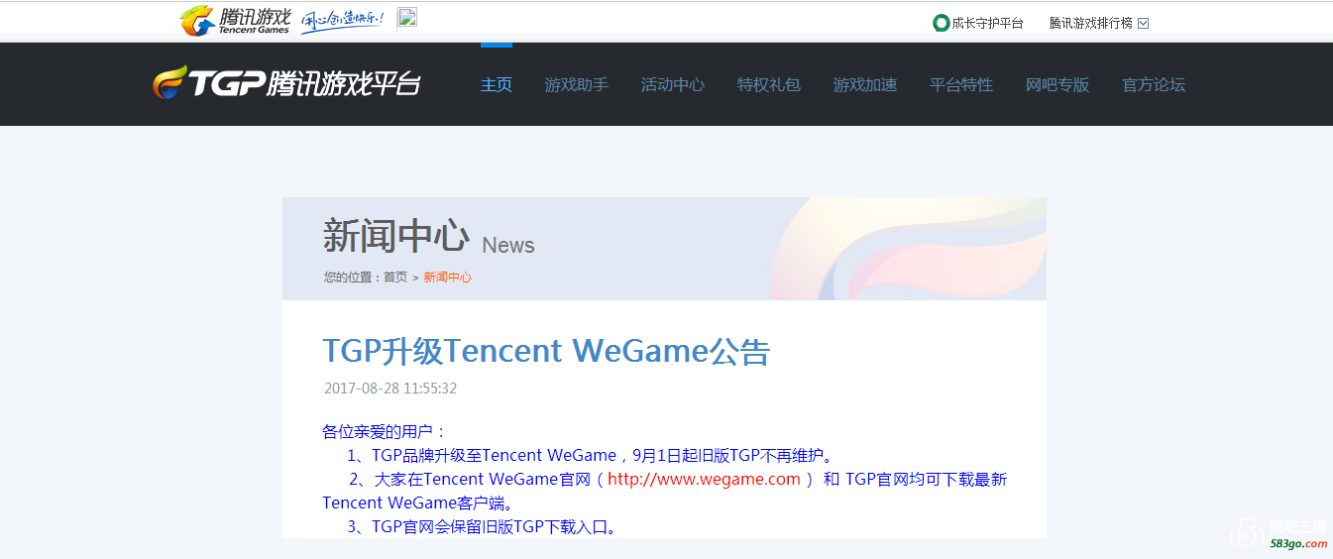1333x559 pixels.
Task: Open the 成长守护平台 link
Action: 987,23
